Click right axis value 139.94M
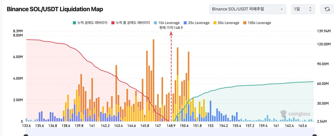The image size is (334, 136). point(324,31)
